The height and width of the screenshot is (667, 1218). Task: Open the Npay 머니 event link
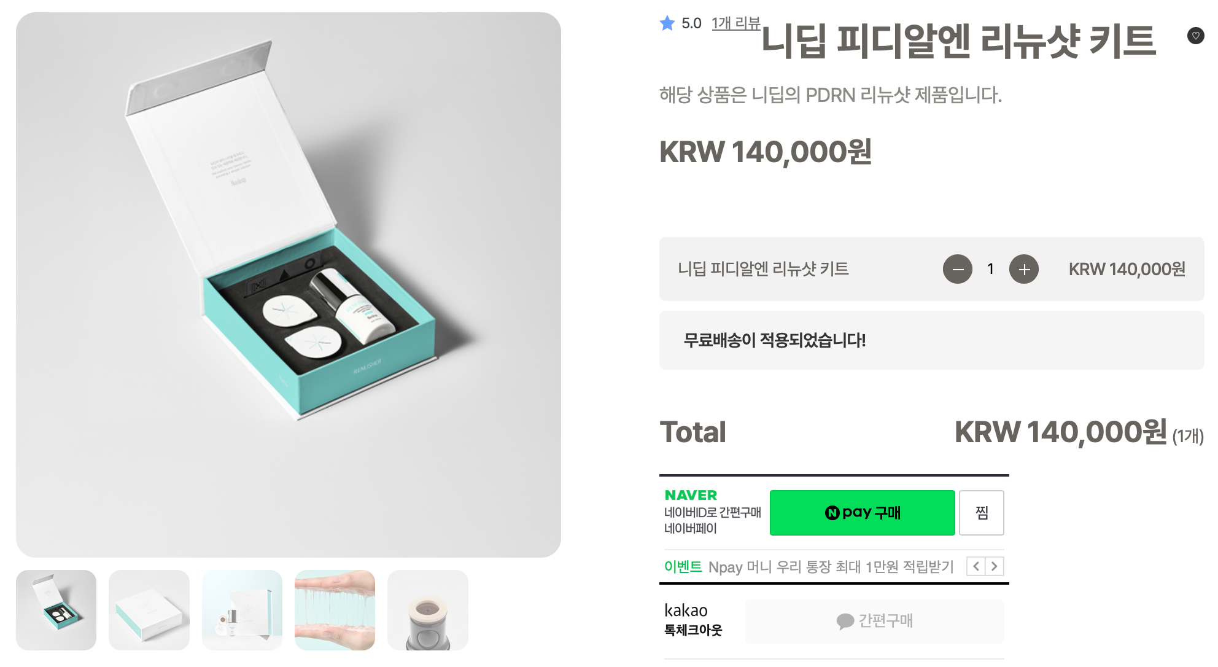click(831, 566)
